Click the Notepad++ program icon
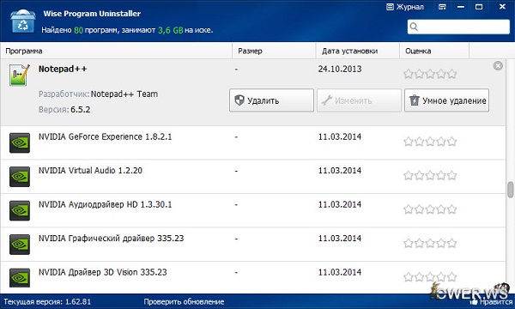Image resolution: width=515 pixels, height=309 pixels. tap(20, 76)
